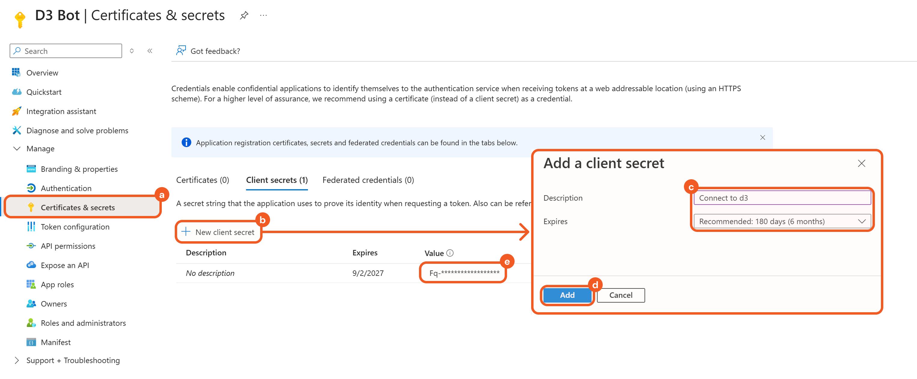Close the Add a client secret panel

(x=861, y=163)
